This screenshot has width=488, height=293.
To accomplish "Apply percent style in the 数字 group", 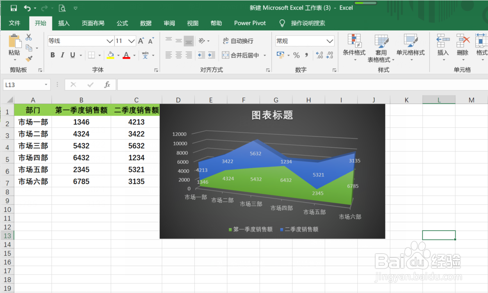I will [x=296, y=55].
